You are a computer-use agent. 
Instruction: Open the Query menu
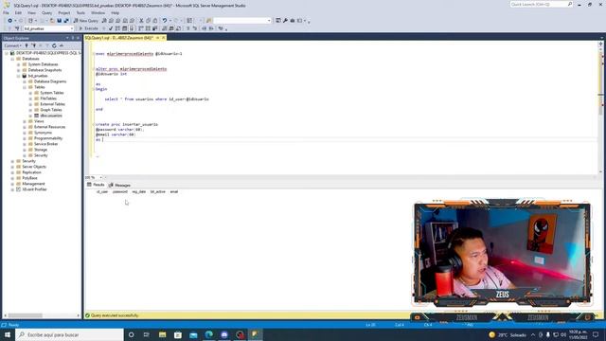[x=46, y=12]
